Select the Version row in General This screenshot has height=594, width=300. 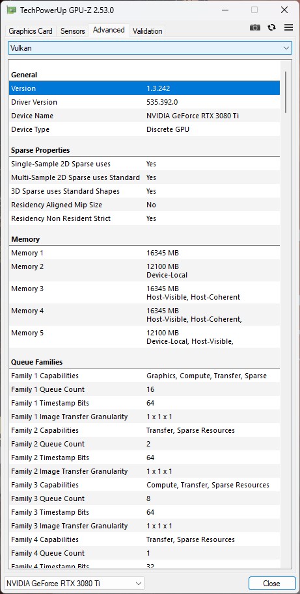(144, 88)
